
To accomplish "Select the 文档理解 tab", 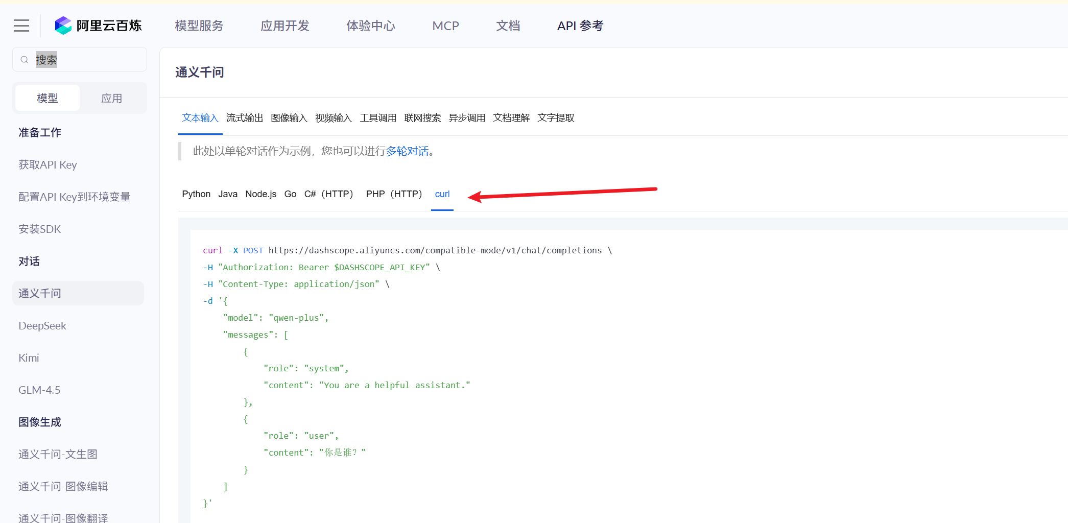I will pyautogui.click(x=511, y=118).
